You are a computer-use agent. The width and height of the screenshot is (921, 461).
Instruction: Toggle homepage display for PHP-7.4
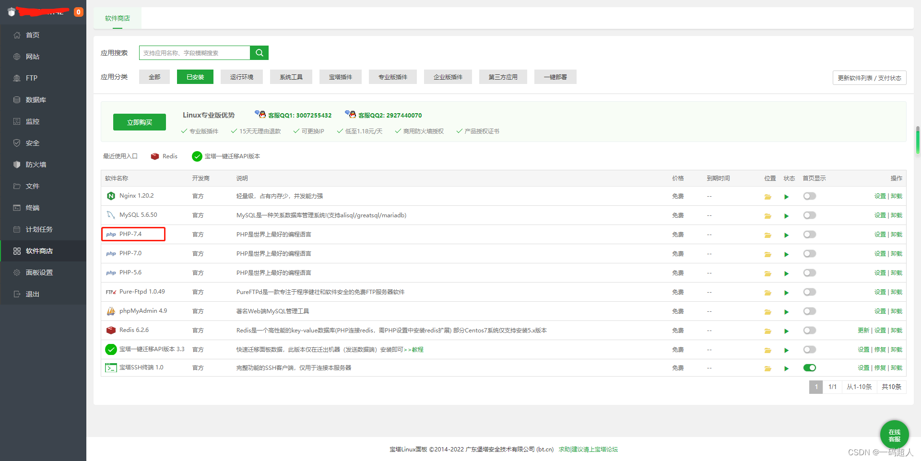coord(810,235)
